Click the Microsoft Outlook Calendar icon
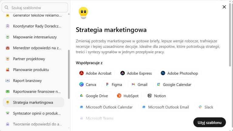 81,107
